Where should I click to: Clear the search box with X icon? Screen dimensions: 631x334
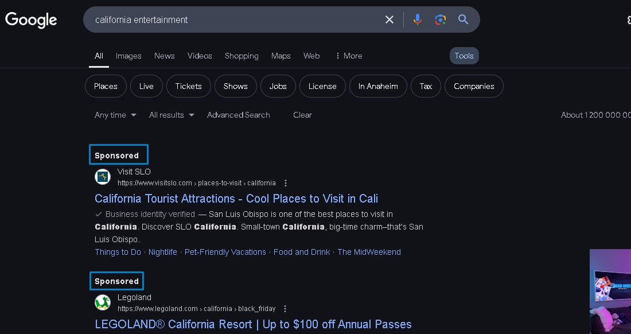(x=389, y=20)
